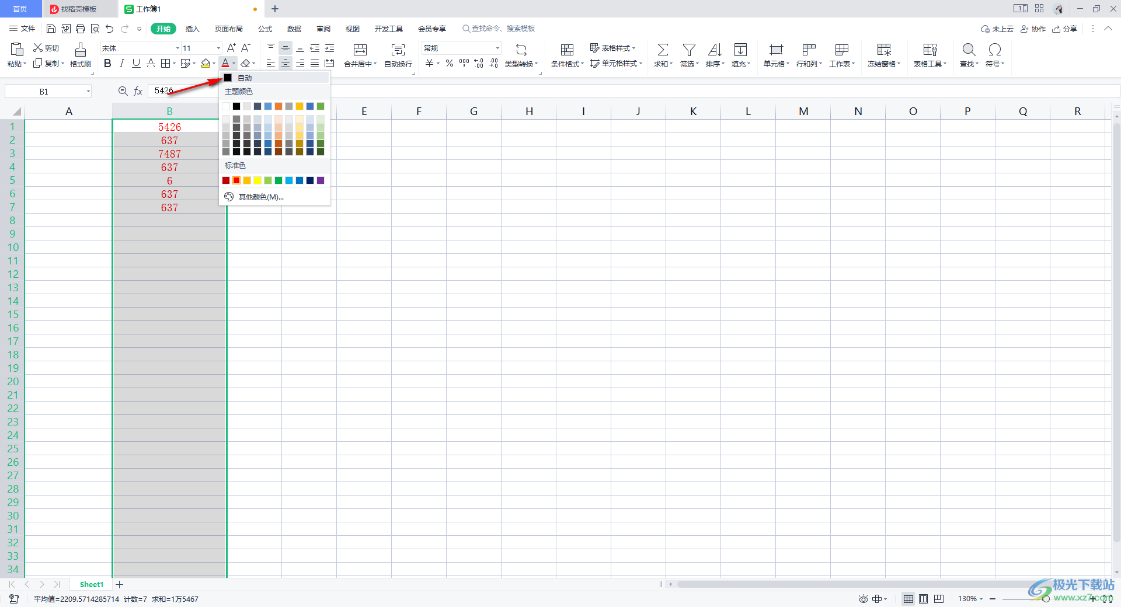Toggle center horizontal alignment
The height and width of the screenshot is (607, 1121).
coord(286,63)
